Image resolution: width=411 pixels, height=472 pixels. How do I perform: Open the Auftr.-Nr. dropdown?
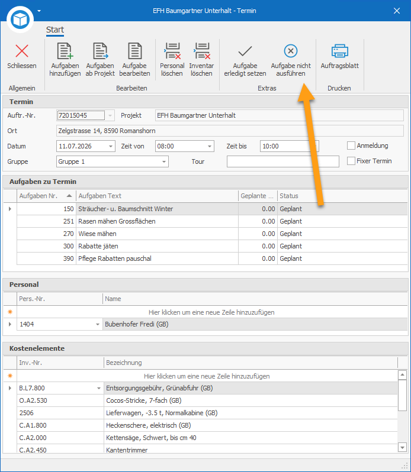(110, 115)
